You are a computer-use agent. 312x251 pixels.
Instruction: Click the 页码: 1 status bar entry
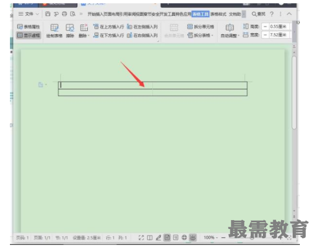(23, 238)
